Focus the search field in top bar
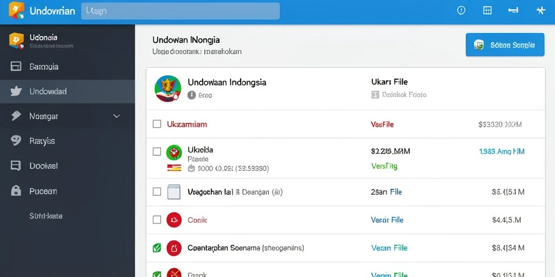555x277 pixels. point(180,11)
